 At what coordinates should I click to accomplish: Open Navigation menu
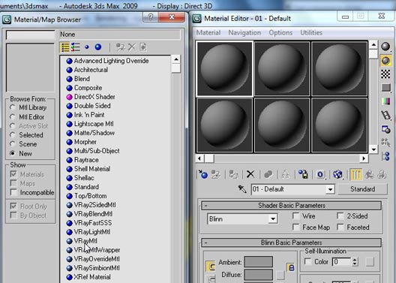coord(244,32)
